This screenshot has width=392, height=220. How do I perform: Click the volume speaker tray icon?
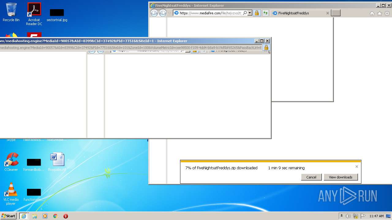(x=348, y=216)
